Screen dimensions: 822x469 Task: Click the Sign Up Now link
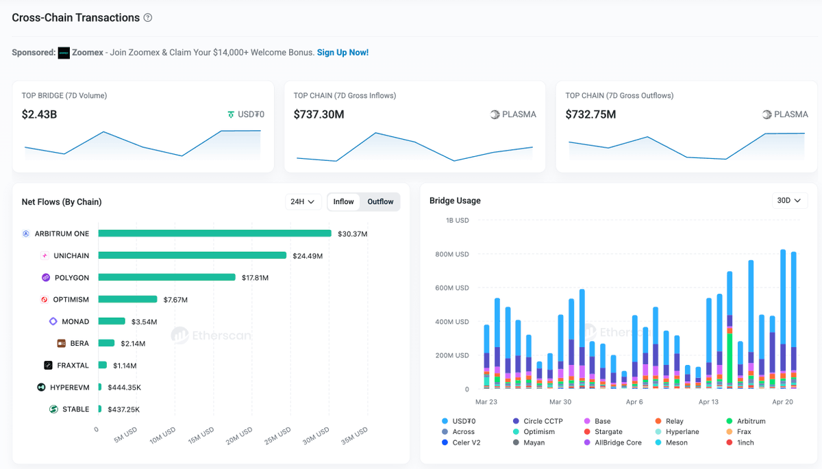pyautogui.click(x=342, y=52)
